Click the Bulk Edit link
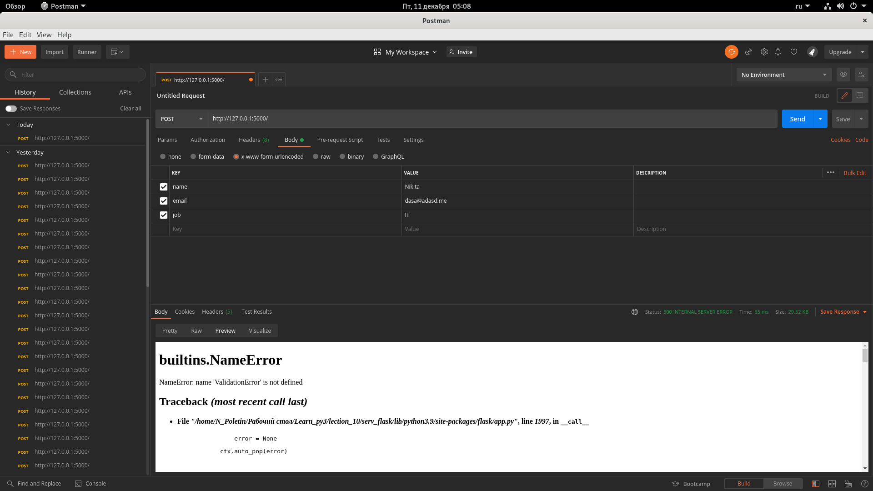Screen dimensions: 873x491 [x=855, y=173]
